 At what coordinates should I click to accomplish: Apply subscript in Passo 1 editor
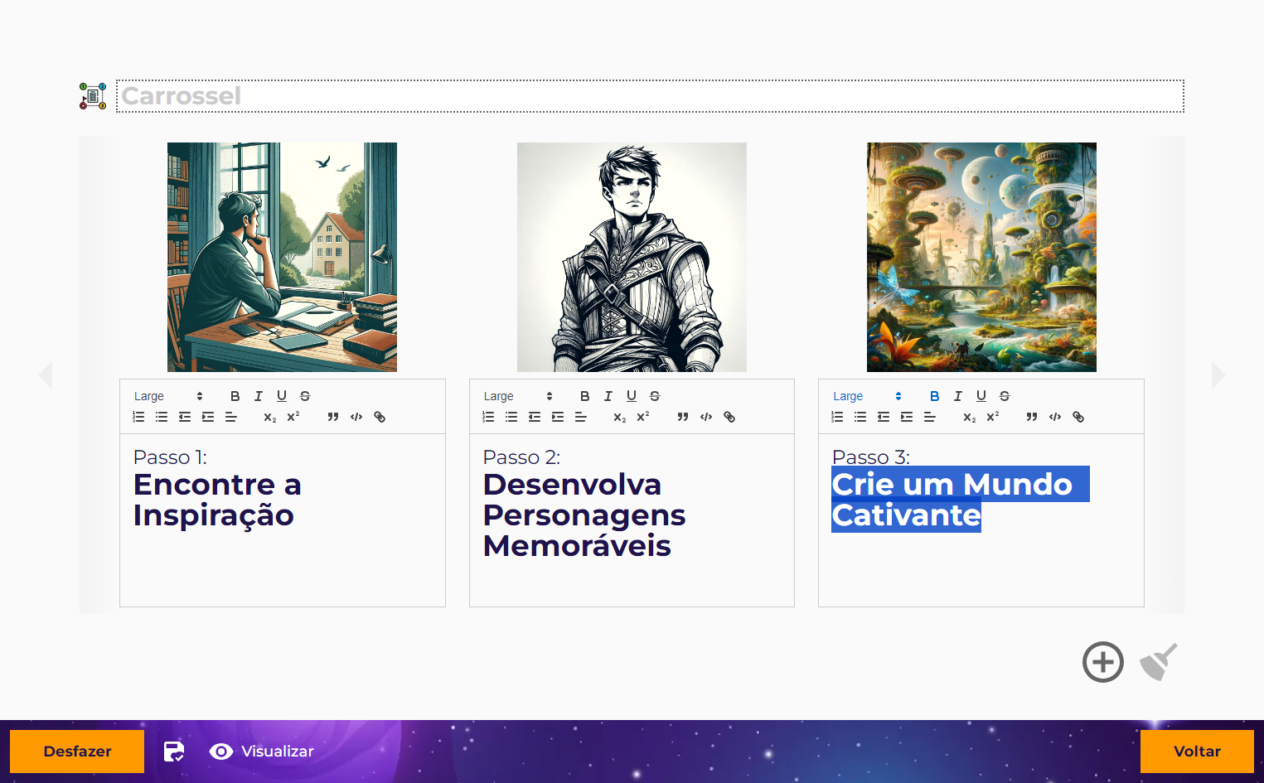click(x=270, y=417)
